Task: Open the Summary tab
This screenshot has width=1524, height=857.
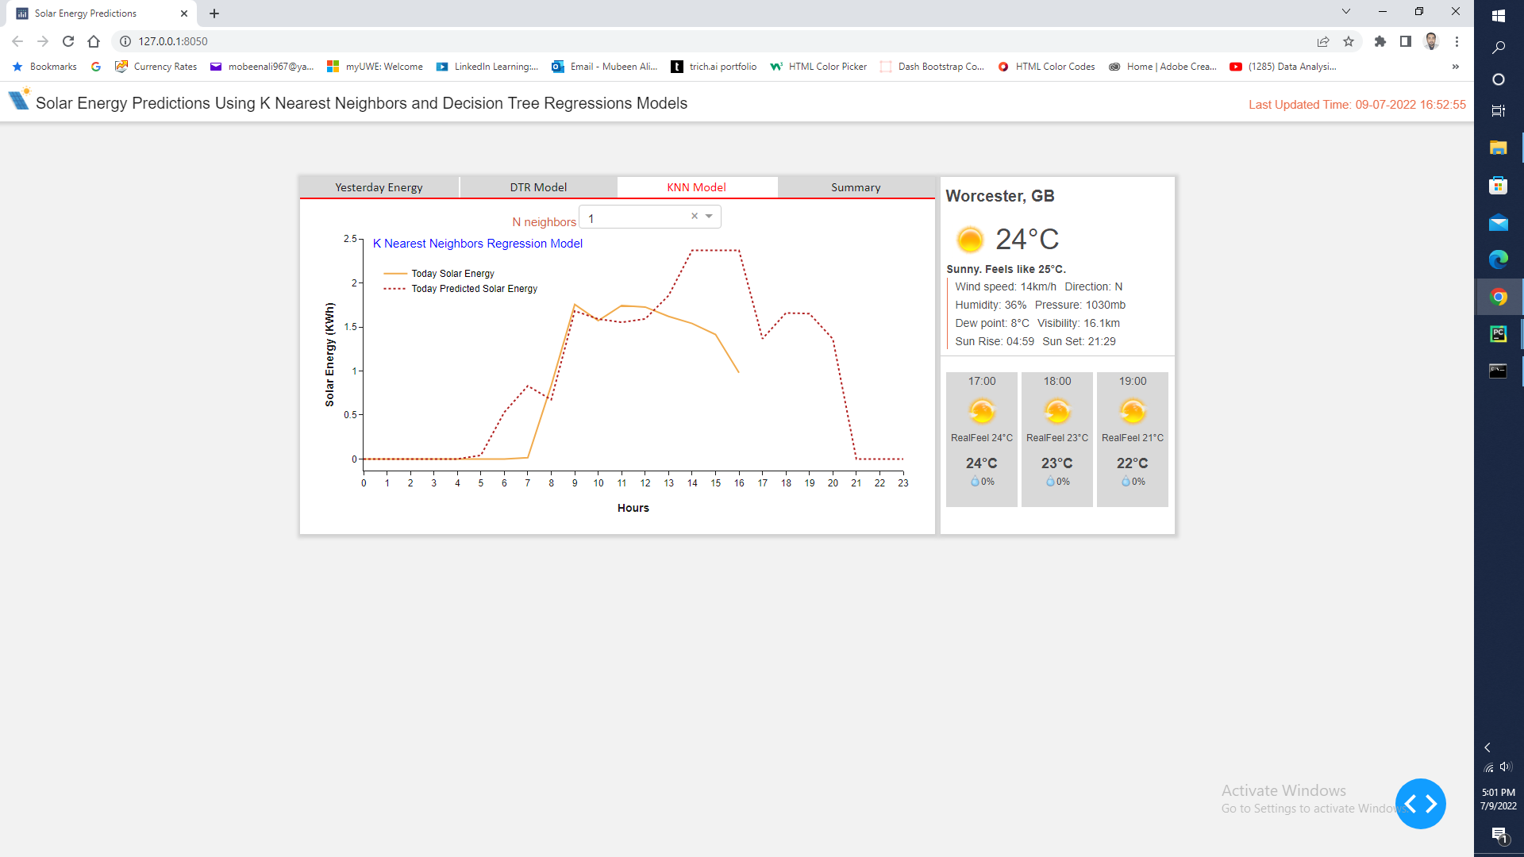Action: pyautogui.click(x=856, y=187)
